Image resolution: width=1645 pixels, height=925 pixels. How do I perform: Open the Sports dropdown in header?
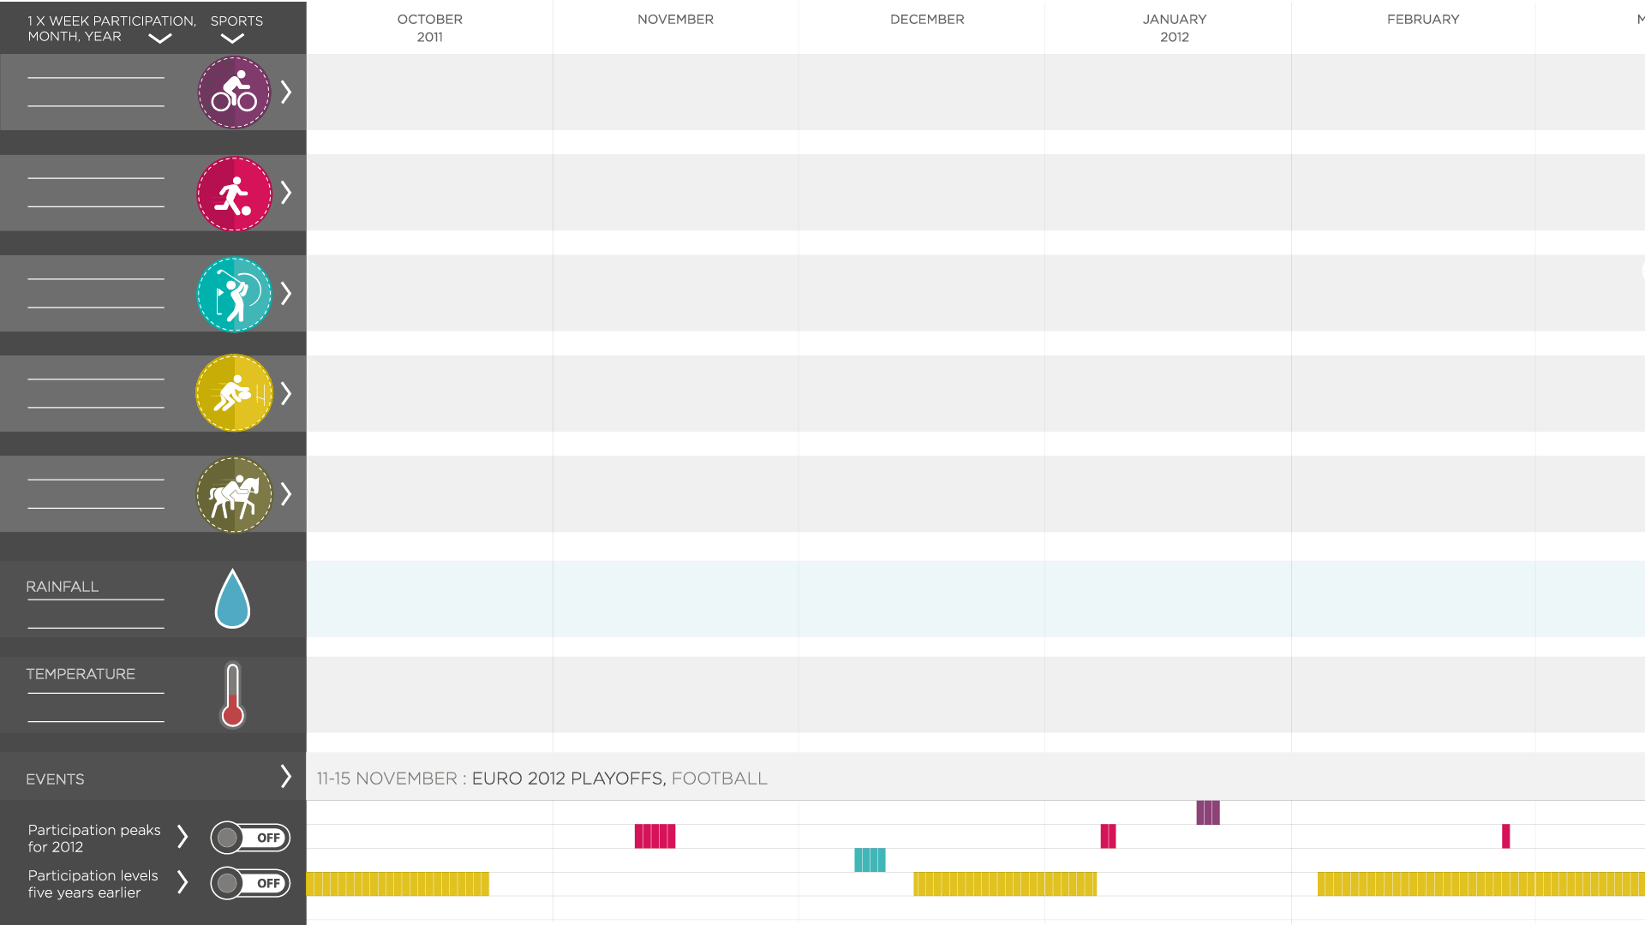pyautogui.click(x=232, y=39)
